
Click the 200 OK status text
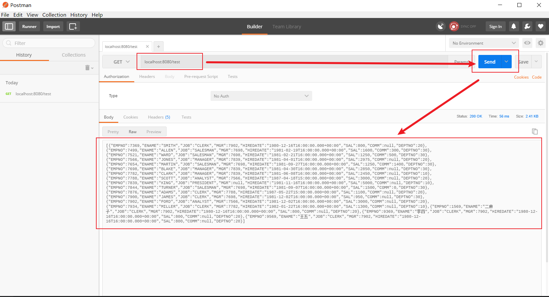click(x=476, y=116)
